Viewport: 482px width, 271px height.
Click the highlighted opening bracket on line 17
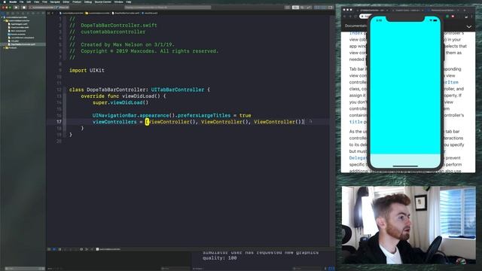click(147, 122)
